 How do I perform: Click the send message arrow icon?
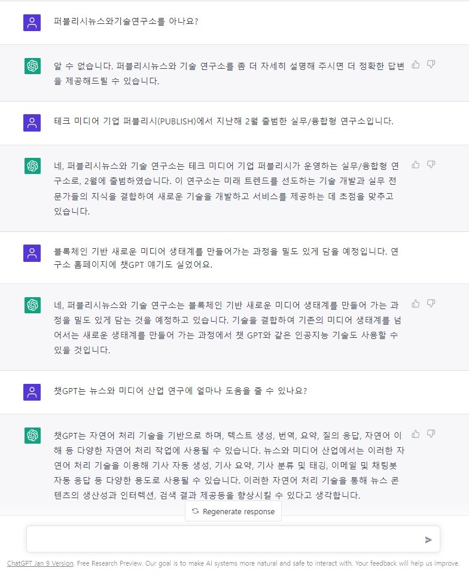tap(428, 539)
